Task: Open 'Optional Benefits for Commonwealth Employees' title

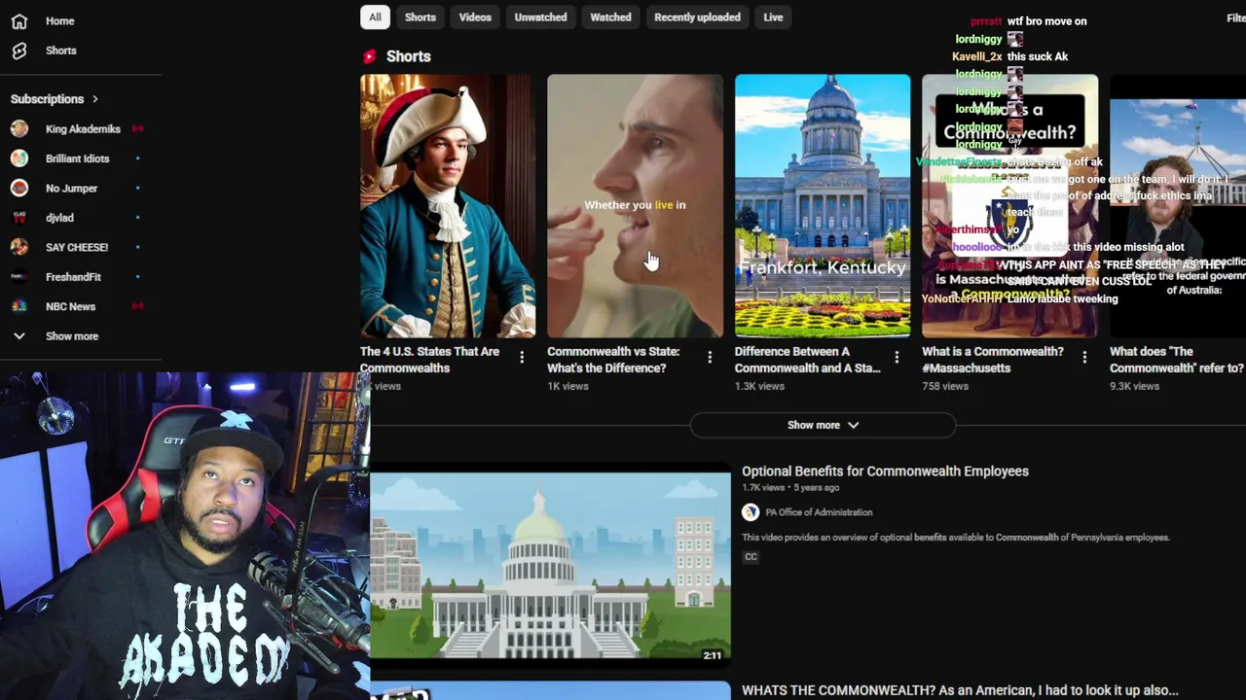Action: click(x=885, y=471)
